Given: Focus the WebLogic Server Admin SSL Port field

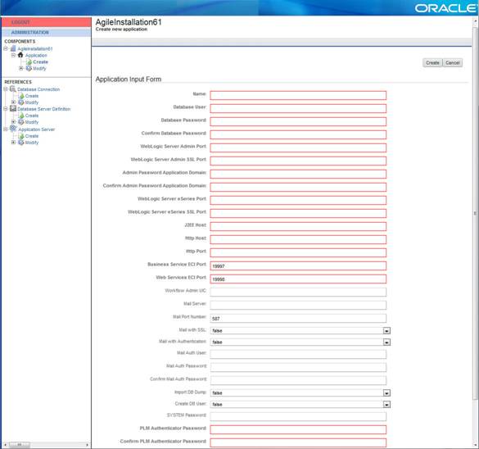Looking at the screenshot, I should (298, 161).
